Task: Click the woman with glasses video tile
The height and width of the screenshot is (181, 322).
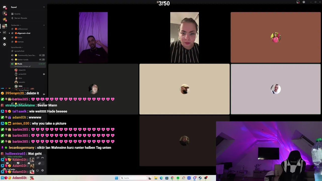Action: (x=184, y=37)
